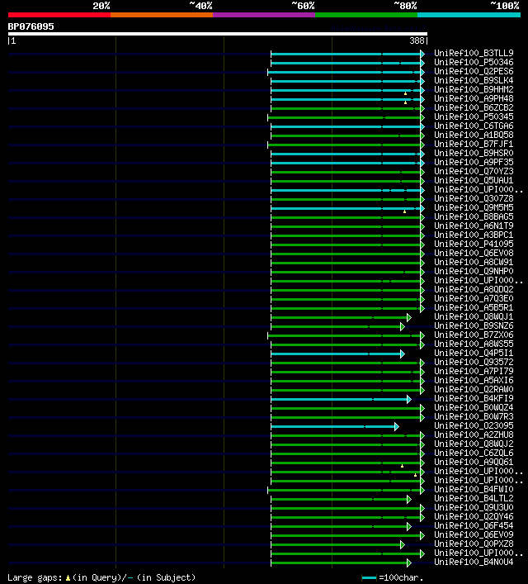Select label UniRef100_B7FJF1

pos(474,144)
